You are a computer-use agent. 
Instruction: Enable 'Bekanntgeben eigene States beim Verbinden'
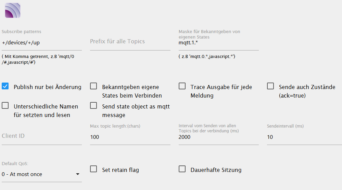pos(93,86)
